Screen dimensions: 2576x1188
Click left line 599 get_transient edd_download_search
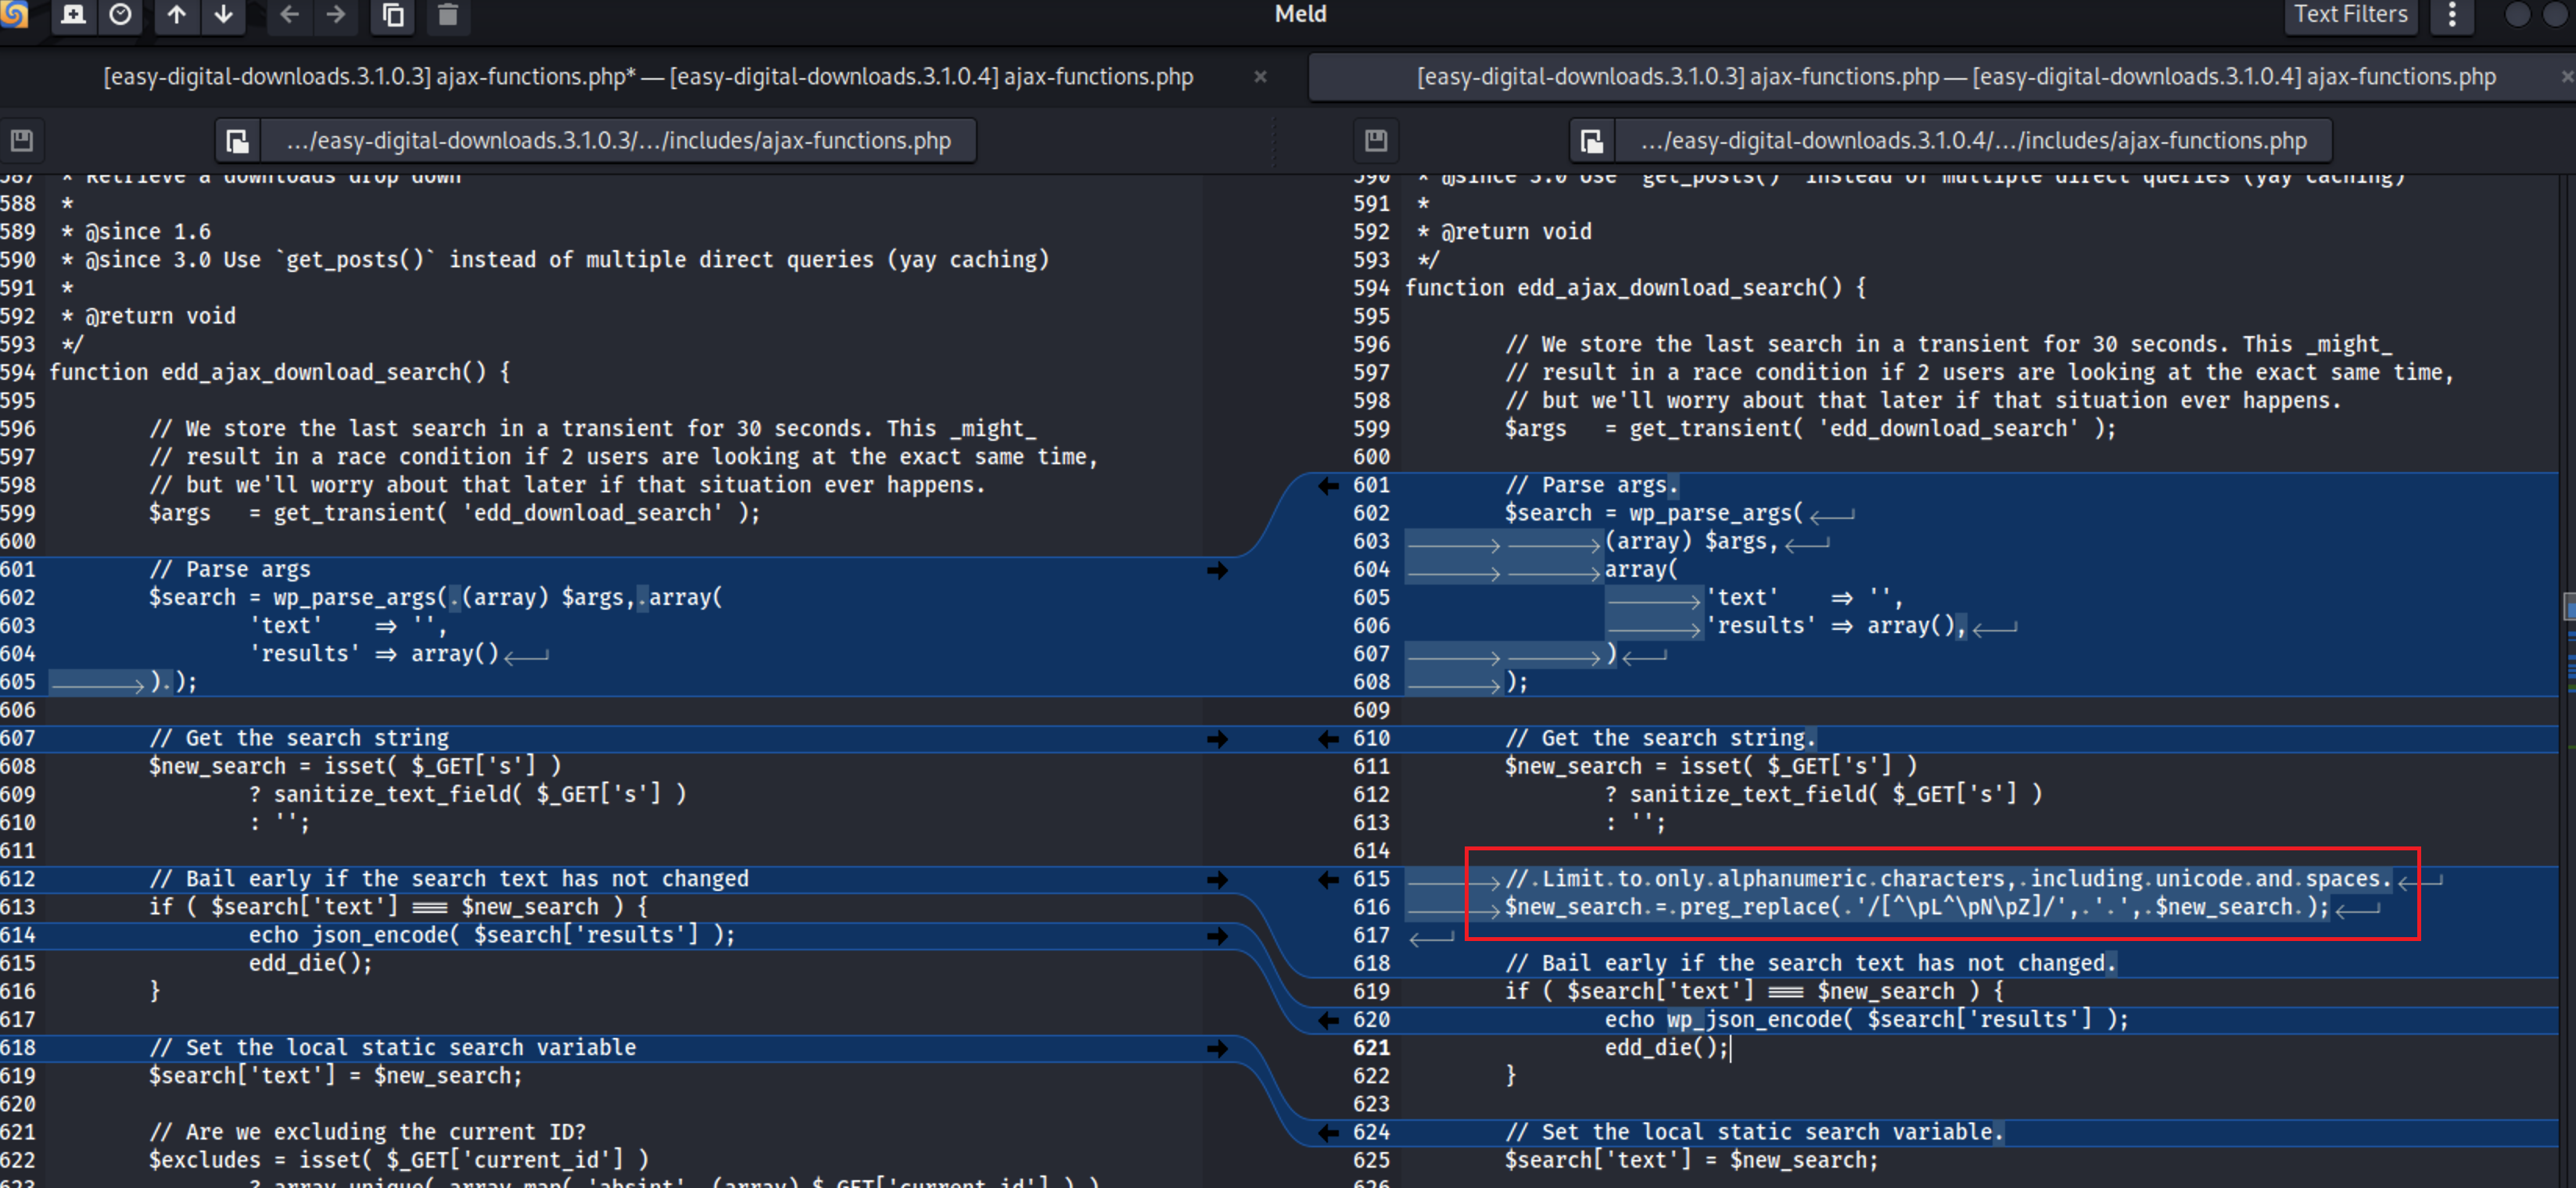click(x=455, y=513)
